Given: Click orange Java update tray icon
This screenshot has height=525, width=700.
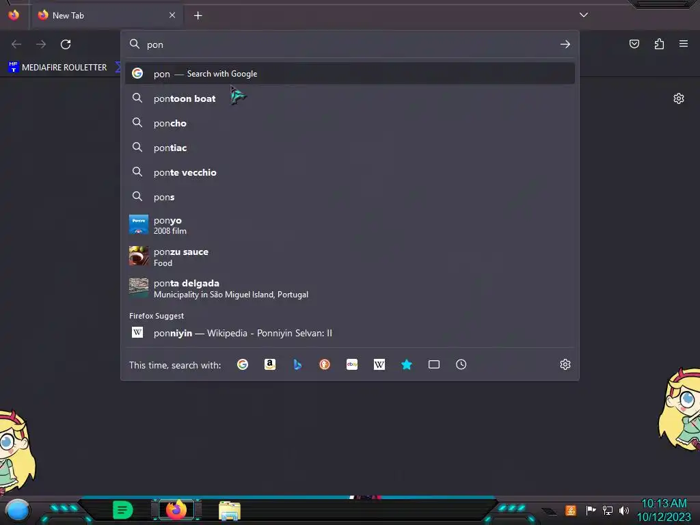Looking at the screenshot, I should [571, 510].
